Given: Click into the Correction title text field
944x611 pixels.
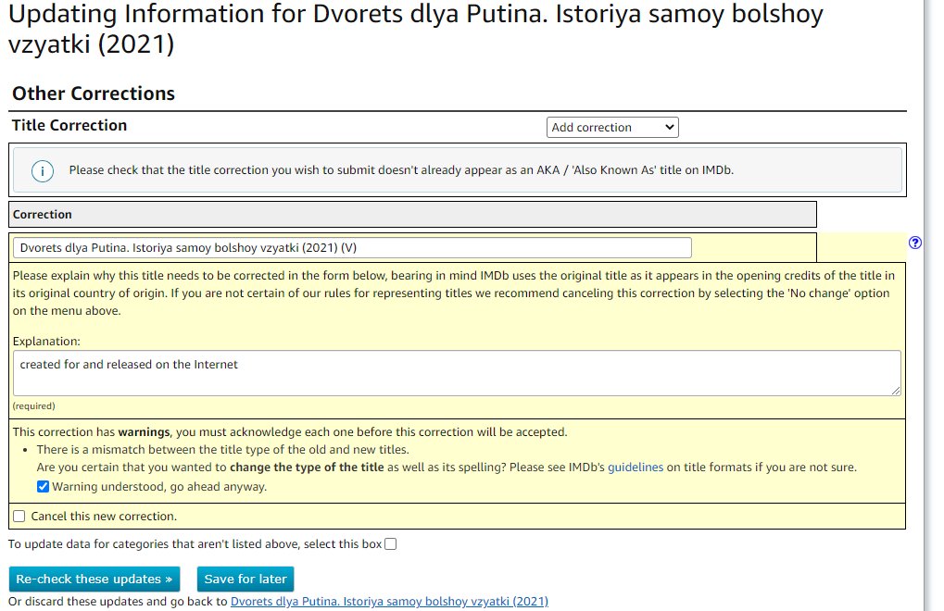Looking at the screenshot, I should [352, 248].
